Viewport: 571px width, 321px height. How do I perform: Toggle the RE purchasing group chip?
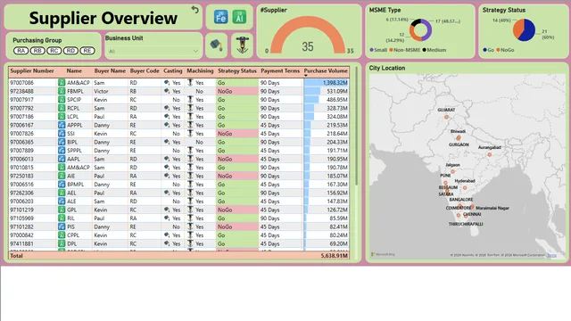tap(87, 51)
